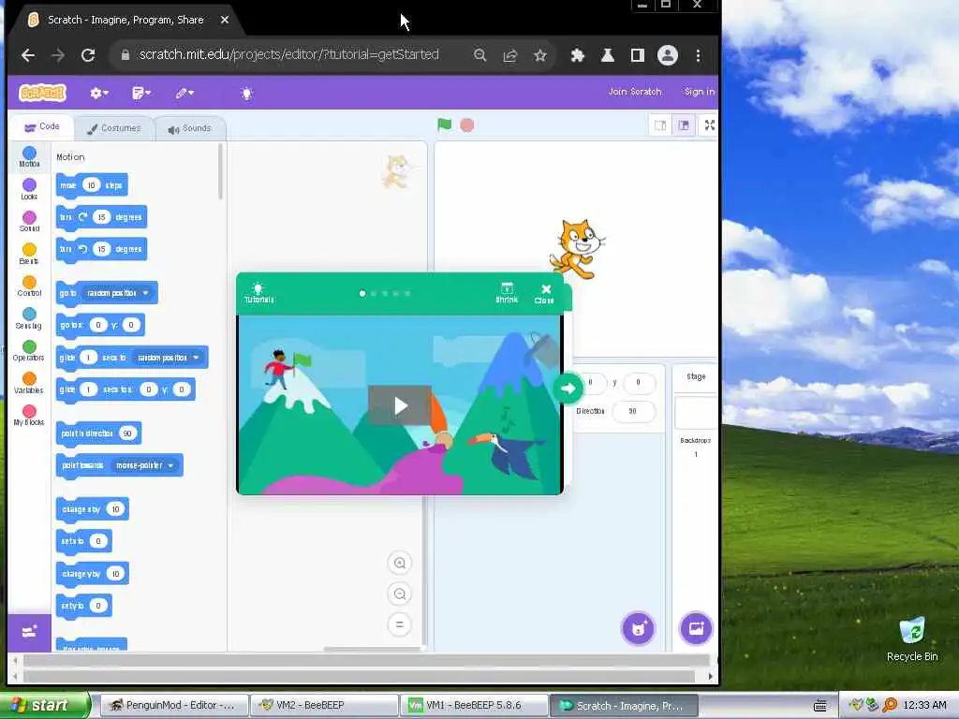Click the blocks palette vertical scrollbar
Viewport: 959px width, 719px height.
coord(220,172)
